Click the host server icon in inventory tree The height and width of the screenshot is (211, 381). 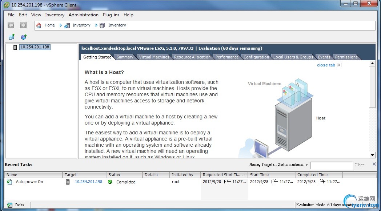[15, 47]
